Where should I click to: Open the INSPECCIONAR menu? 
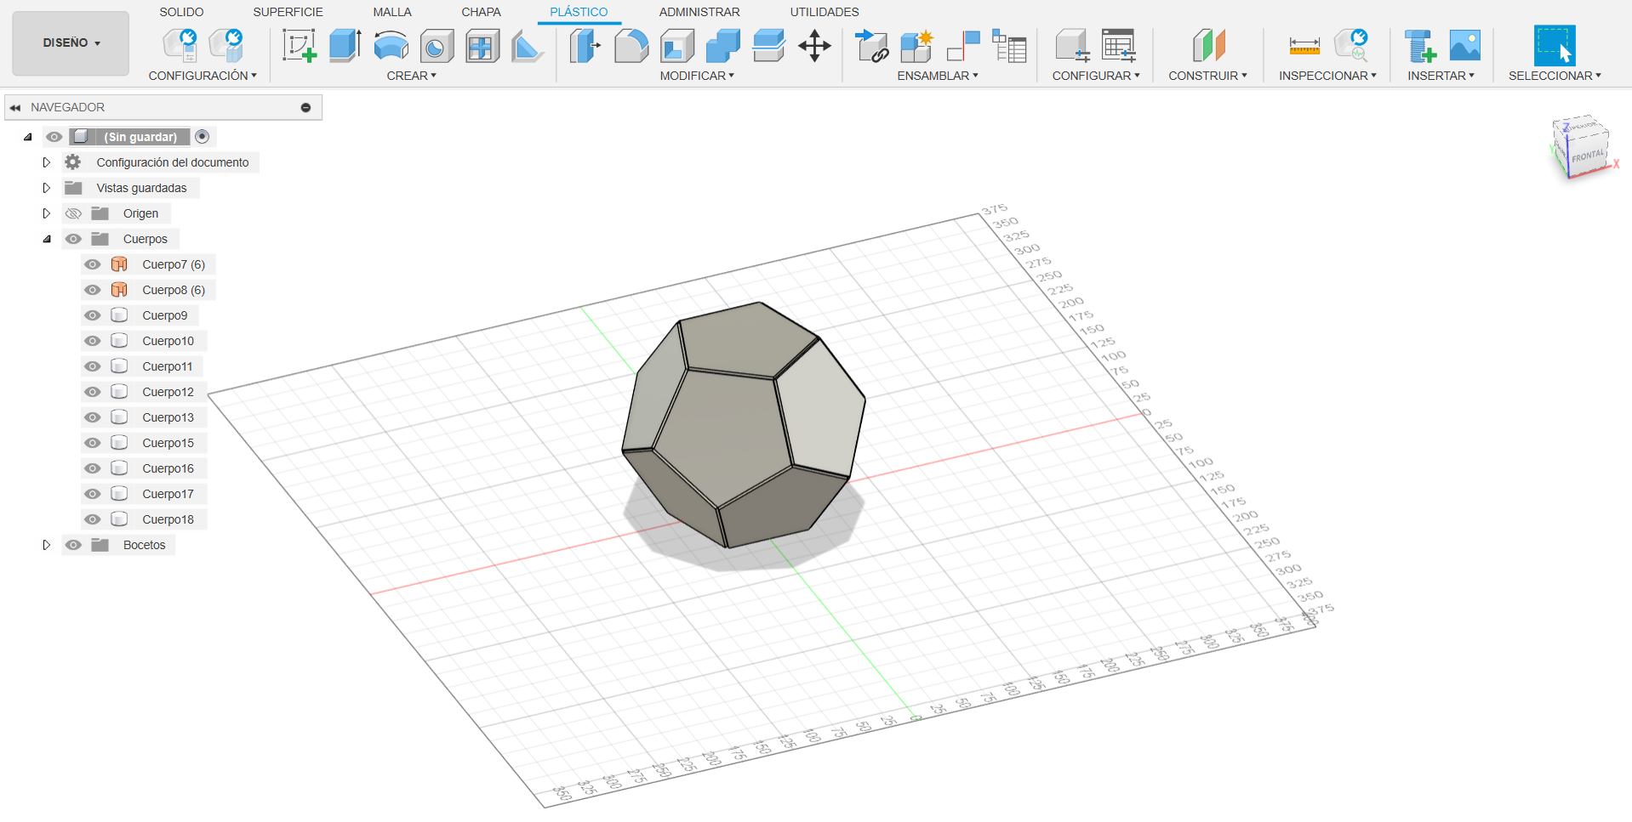1327,76
